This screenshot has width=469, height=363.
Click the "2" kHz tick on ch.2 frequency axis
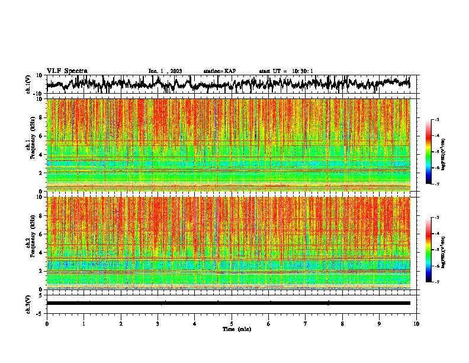pyautogui.click(x=41, y=271)
